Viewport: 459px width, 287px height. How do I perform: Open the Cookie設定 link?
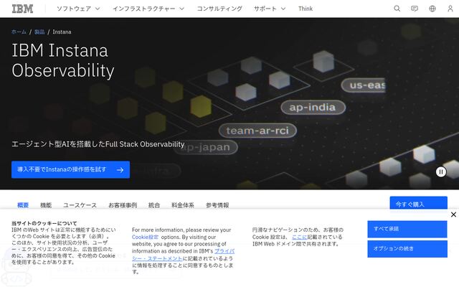pyautogui.click(x=145, y=237)
